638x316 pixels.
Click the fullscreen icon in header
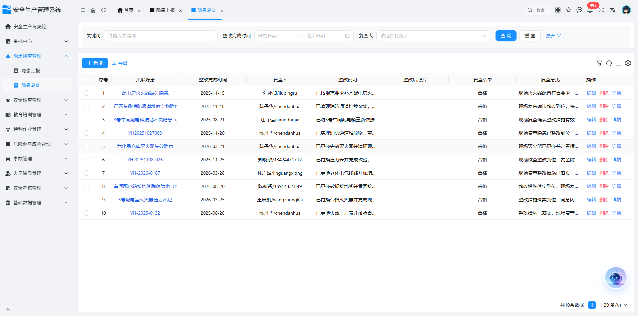pos(601,10)
